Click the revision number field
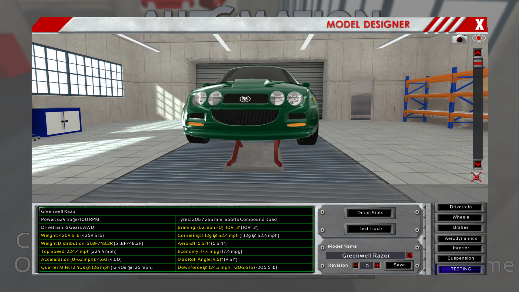Image resolution: width=519 pixels, height=292 pixels. tap(367, 266)
